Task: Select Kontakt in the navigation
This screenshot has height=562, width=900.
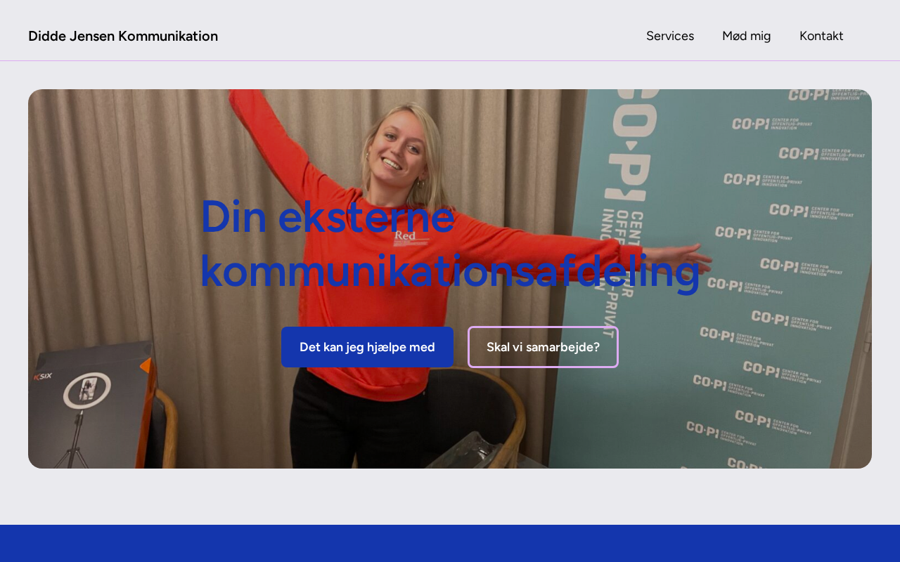Action: [821, 36]
